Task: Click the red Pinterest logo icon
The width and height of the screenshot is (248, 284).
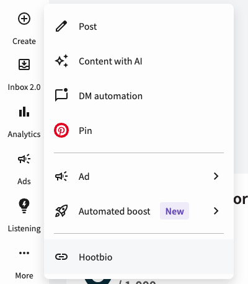Action: pos(61,130)
